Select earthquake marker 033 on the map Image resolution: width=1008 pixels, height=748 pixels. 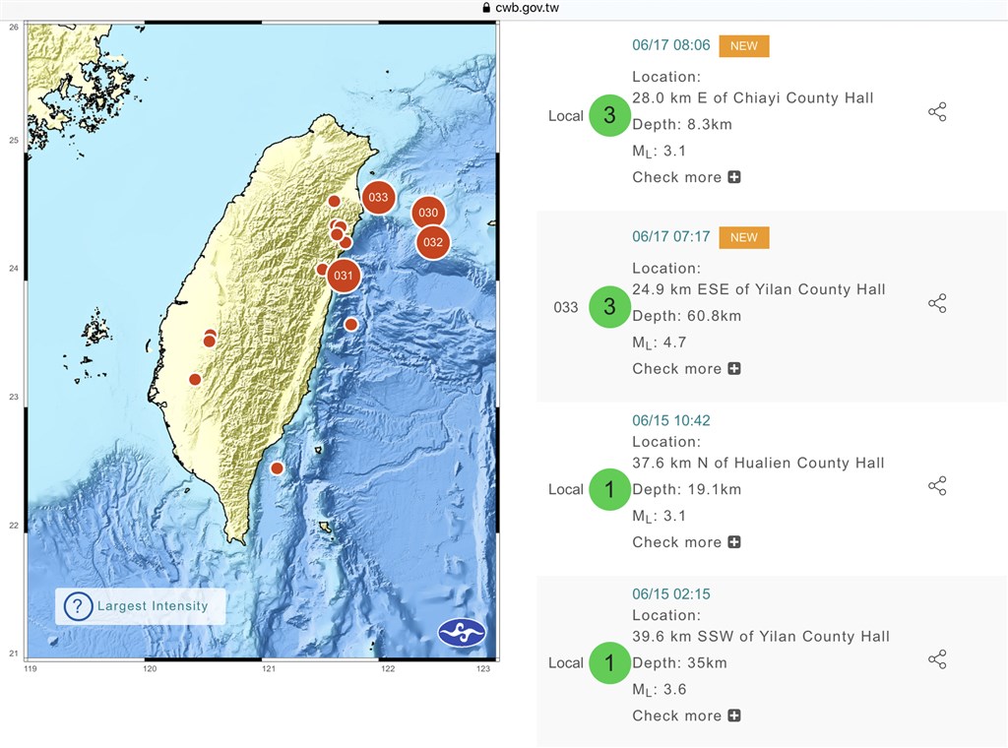pos(379,197)
